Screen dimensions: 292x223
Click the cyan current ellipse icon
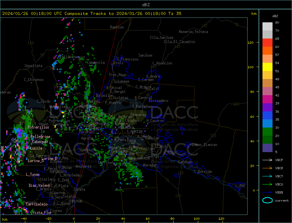pos(267,200)
